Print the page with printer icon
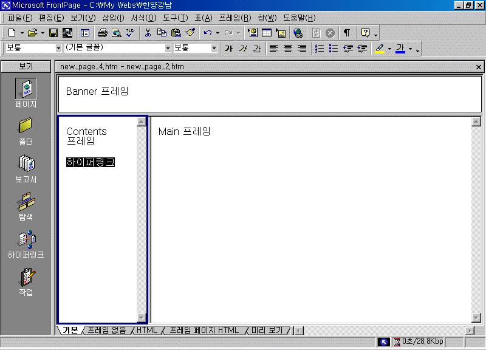 (103, 33)
